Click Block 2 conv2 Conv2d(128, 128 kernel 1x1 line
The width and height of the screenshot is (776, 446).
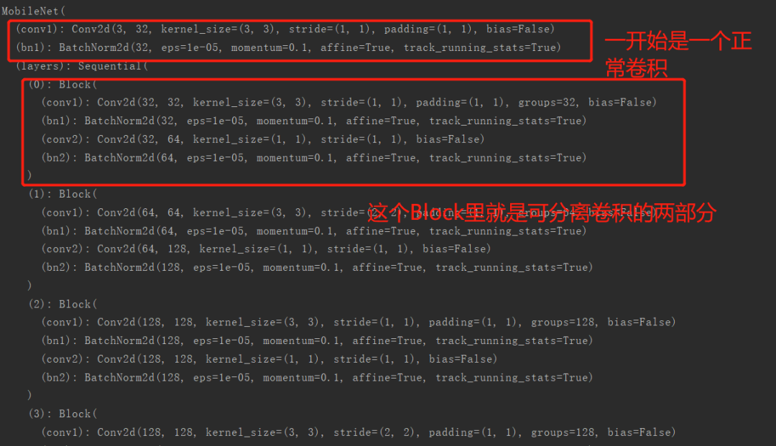(x=269, y=359)
